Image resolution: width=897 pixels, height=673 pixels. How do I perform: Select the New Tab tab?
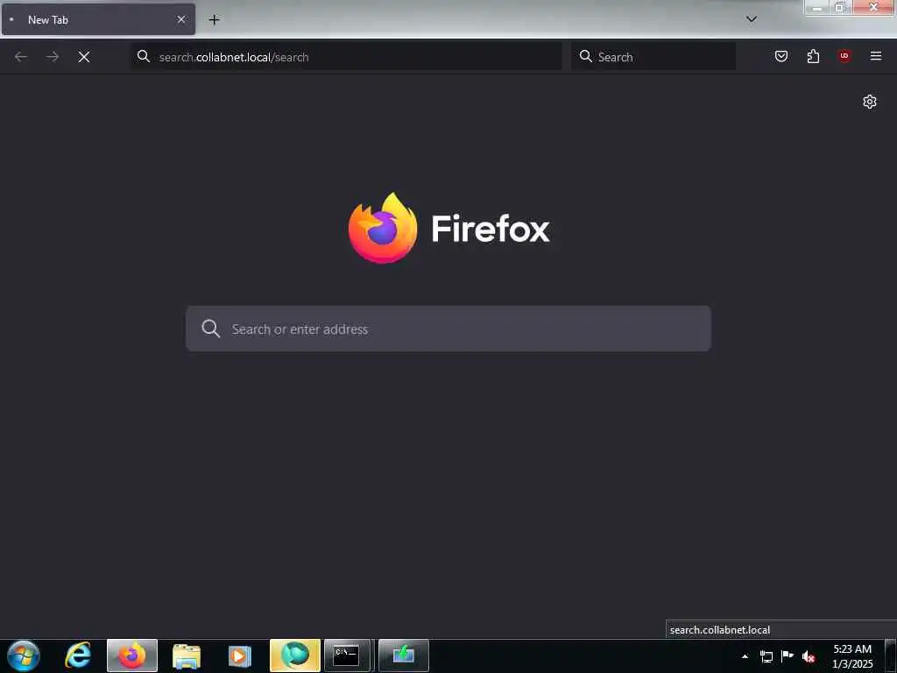pos(98,19)
